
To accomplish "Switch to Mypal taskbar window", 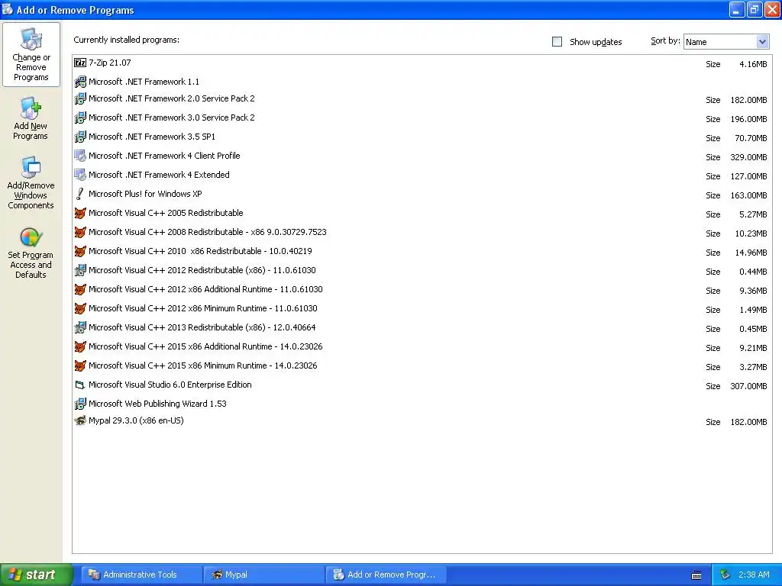I will coord(264,575).
